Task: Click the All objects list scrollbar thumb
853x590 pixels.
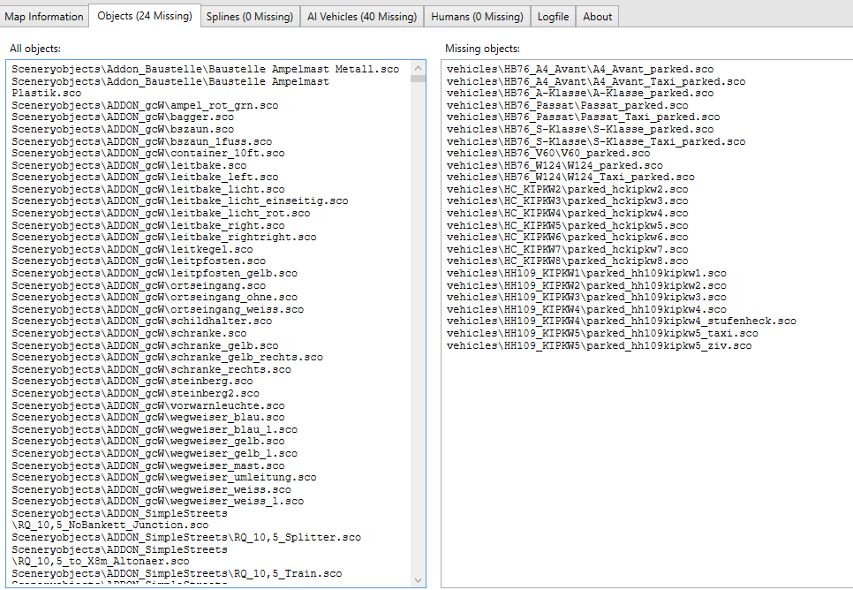Action: pos(418,78)
